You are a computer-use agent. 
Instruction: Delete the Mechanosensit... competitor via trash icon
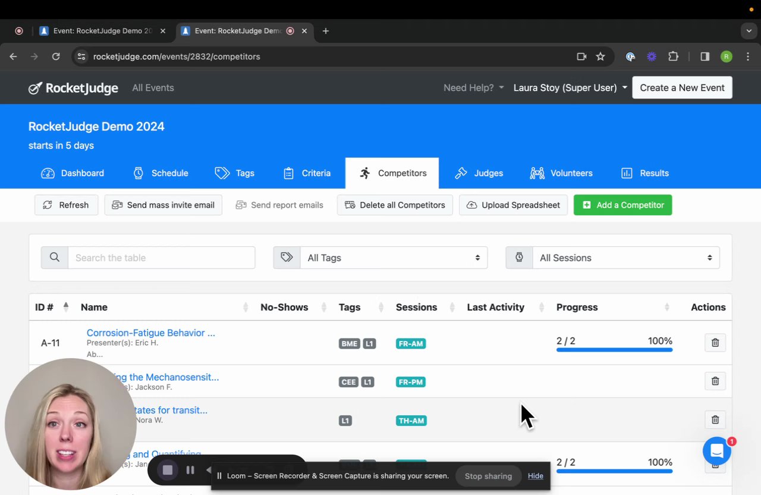tap(715, 381)
